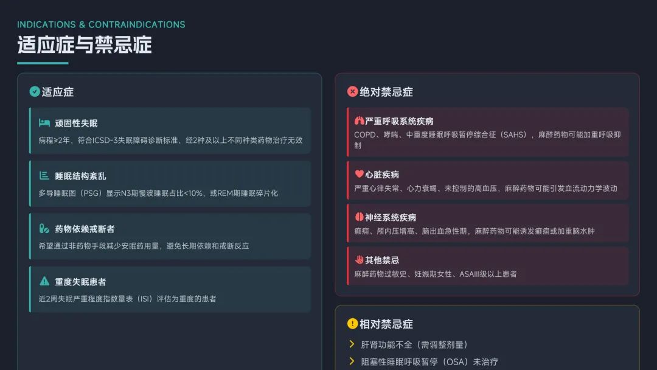Click the brain icon beside 神经系统疾病
657x370 pixels.
point(359,217)
